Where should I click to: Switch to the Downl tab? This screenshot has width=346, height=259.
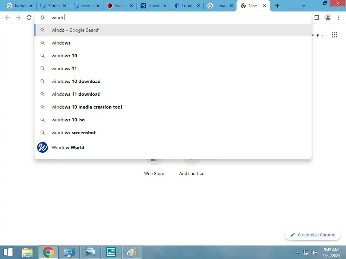pyautogui.click(x=153, y=6)
